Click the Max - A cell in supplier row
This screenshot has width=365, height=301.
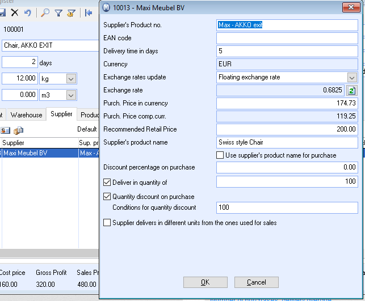click(x=89, y=153)
